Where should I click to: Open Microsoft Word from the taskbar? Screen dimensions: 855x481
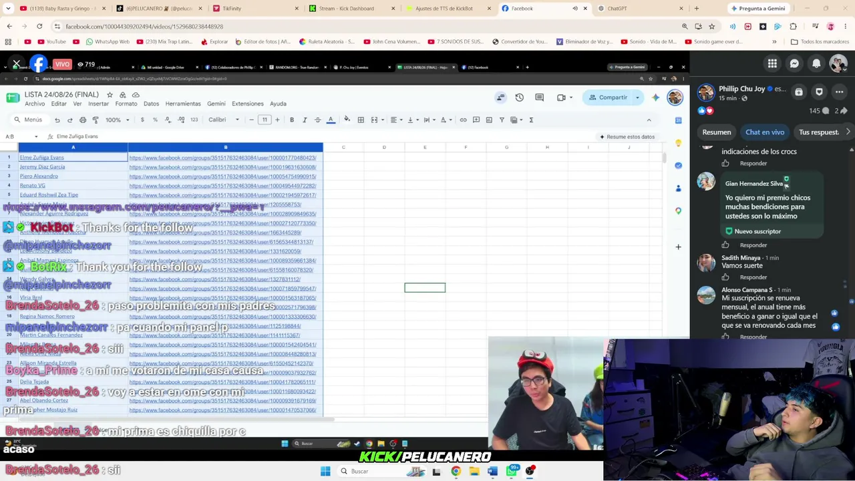492,471
